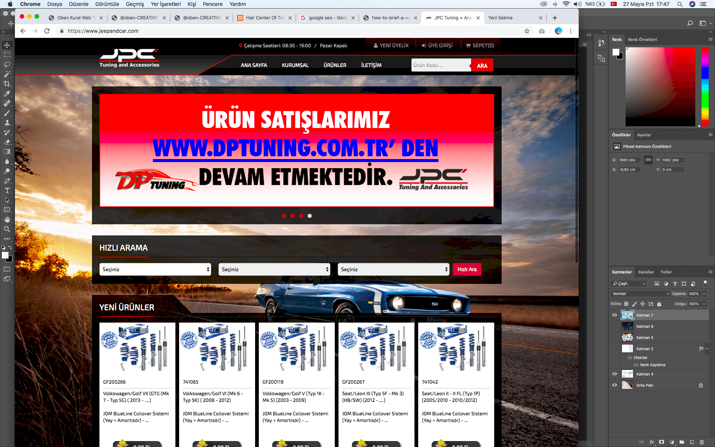Viewport: 715px width, 447px height.
Task: Show Katman 2 layer
Action: click(x=614, y=349)
